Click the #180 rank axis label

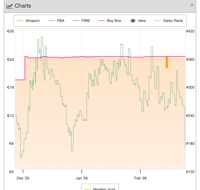point(190,144)
